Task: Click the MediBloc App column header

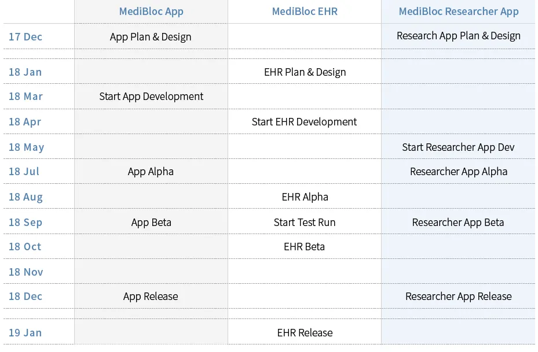Action: tap(151, 12)
